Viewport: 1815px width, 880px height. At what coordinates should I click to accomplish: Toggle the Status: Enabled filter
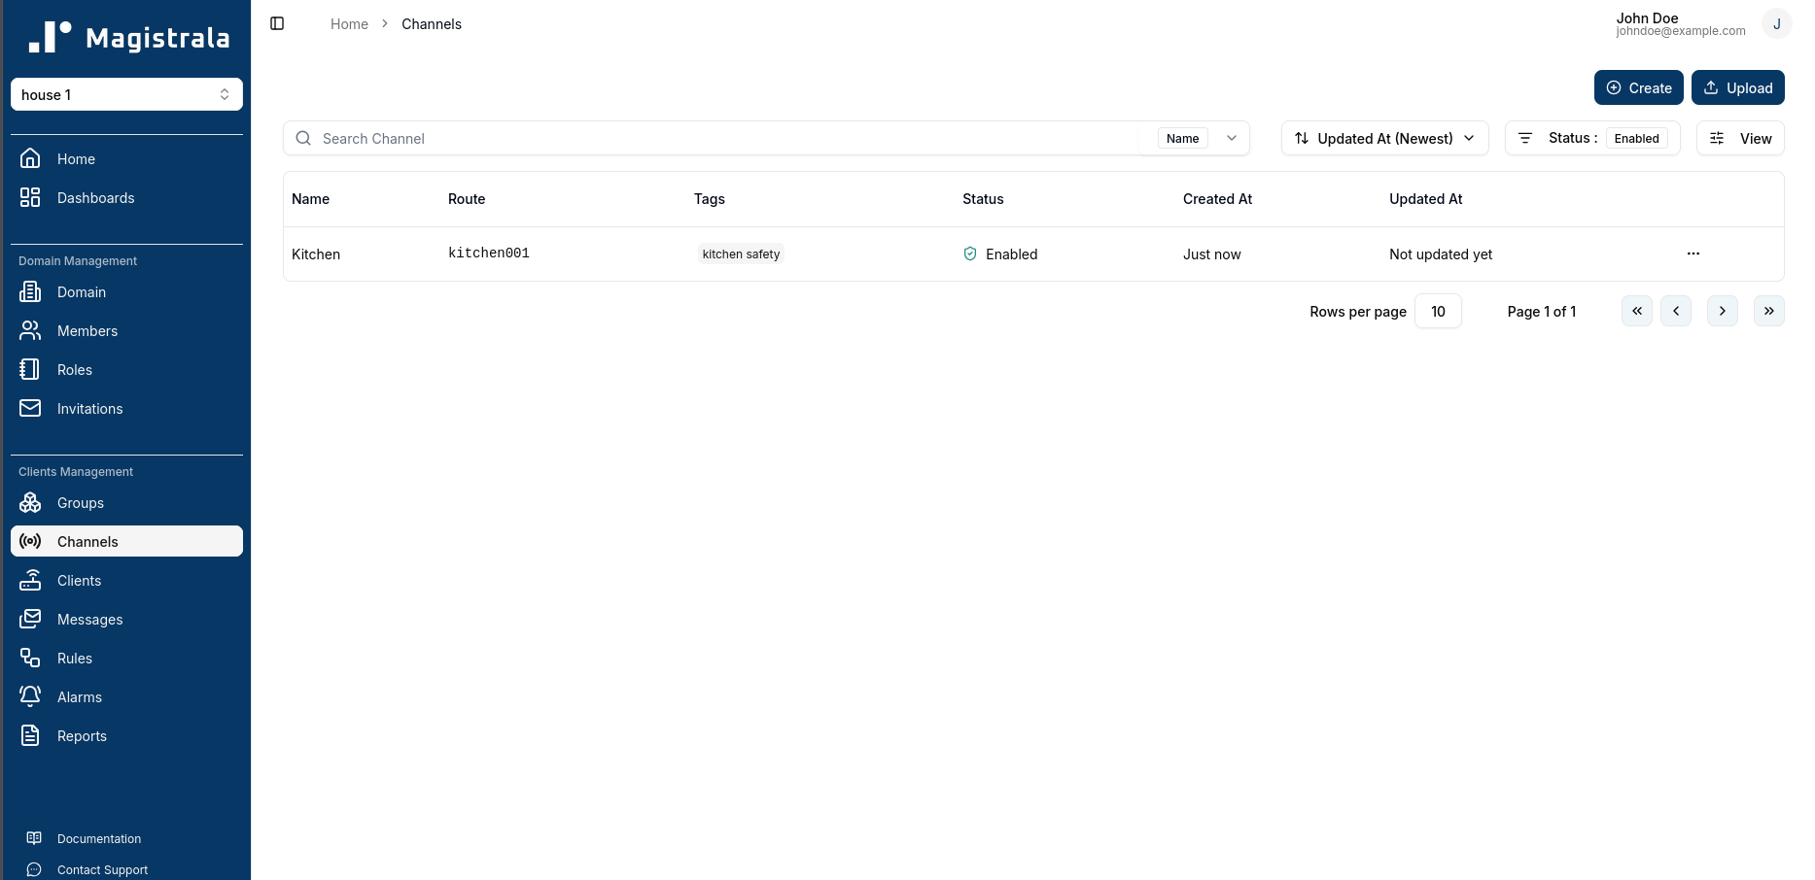[x=1591, y=138]
